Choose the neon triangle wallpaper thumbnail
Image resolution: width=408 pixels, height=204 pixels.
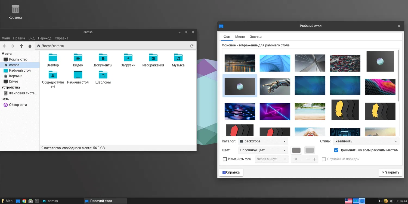[x=275, y=111]
